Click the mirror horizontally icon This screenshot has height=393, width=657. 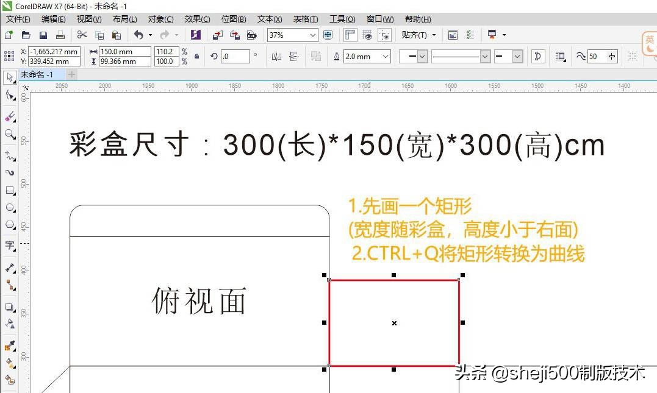[276, 56]
